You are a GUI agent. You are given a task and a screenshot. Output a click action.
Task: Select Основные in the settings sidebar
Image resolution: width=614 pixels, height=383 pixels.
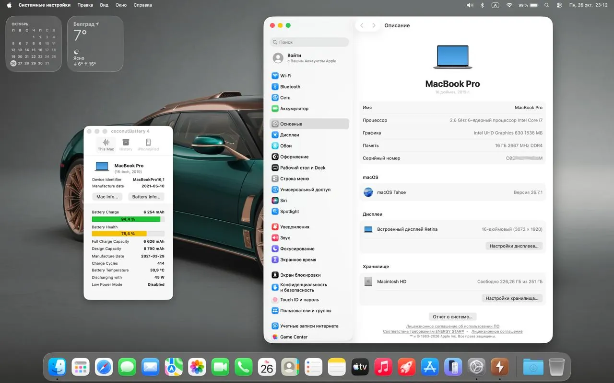coord(309,124)
